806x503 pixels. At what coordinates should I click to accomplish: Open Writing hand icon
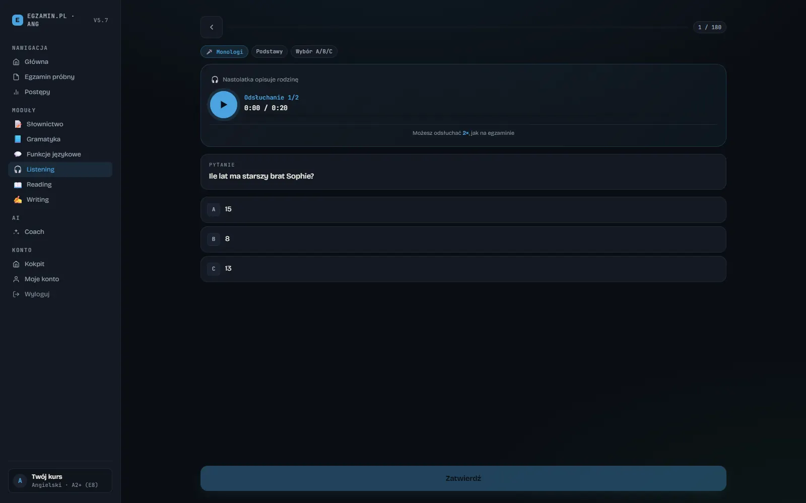[18, 200]
